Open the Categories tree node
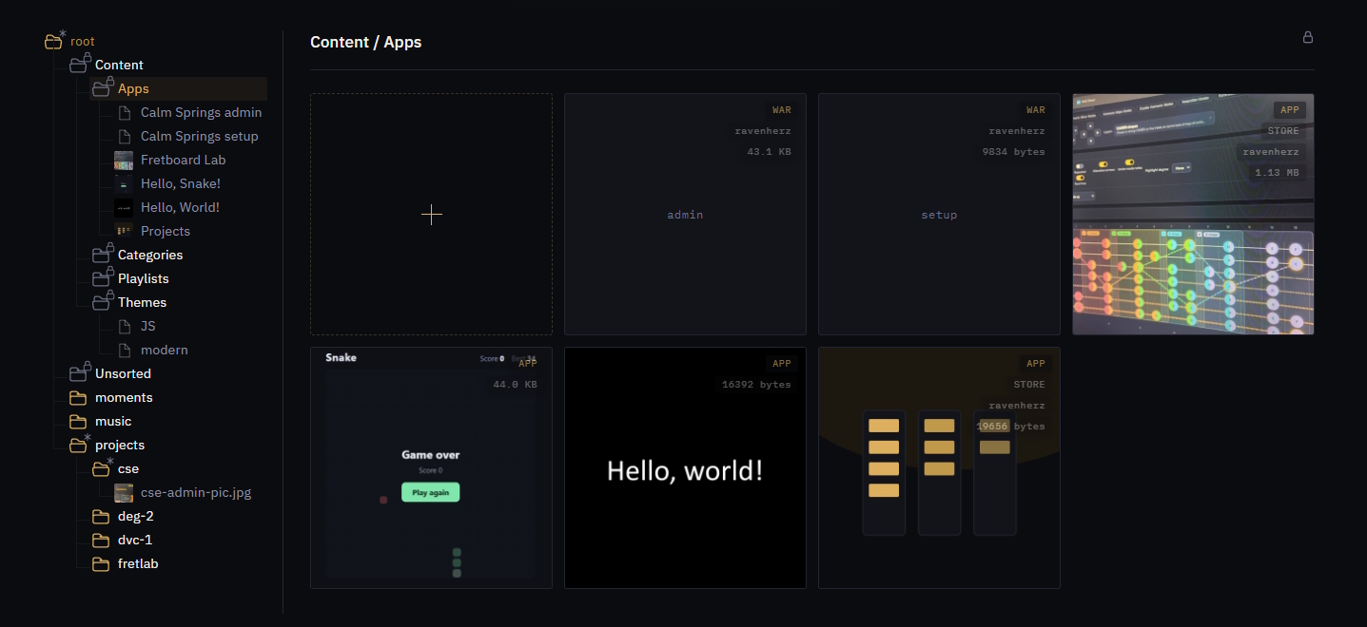Screen dimensions: 1367x627 (150, 255)
